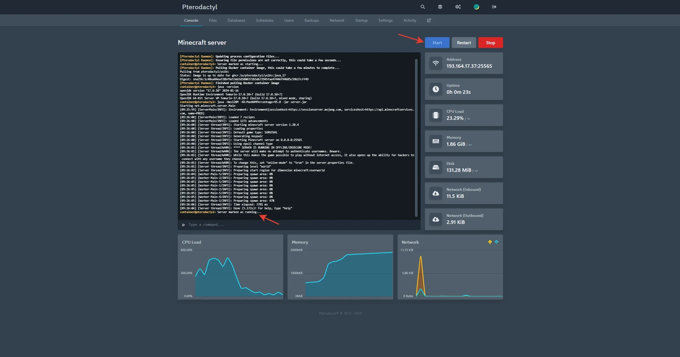680x357 pixels.
Task: Click the 'Starting minecraft server version 1.20.4' line
Action: coord(239,125)
